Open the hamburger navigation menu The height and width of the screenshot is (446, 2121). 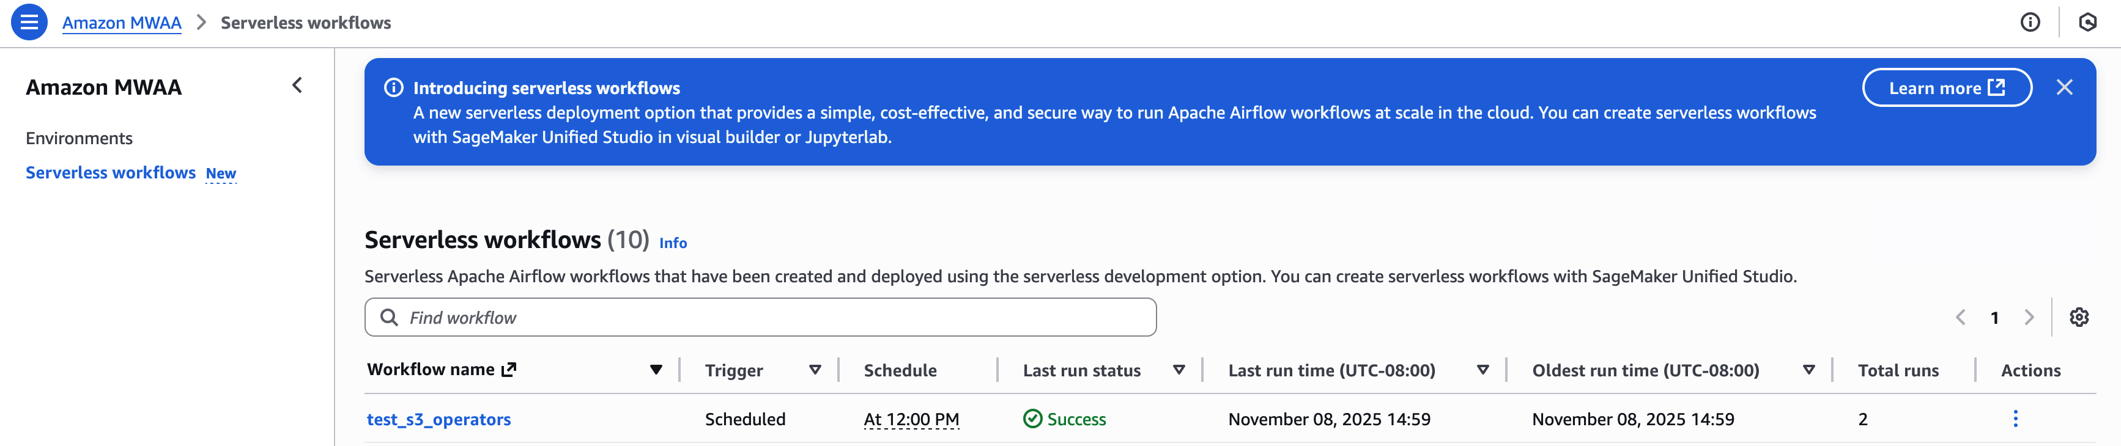click(x=29, y=22)
